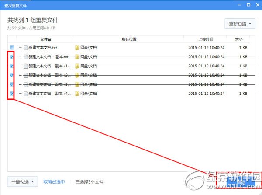
Task: Uncheck the 新建文本文档 - 副本.txt checkbox
Action: click(12, 57)
